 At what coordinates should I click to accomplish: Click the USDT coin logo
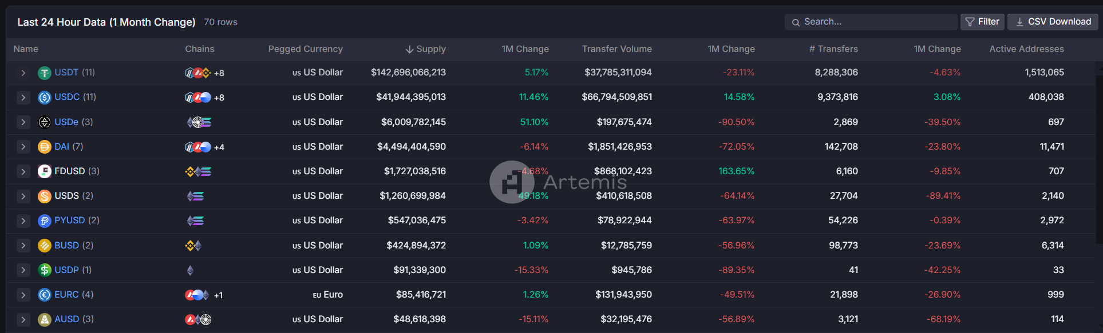click(45, 73)
